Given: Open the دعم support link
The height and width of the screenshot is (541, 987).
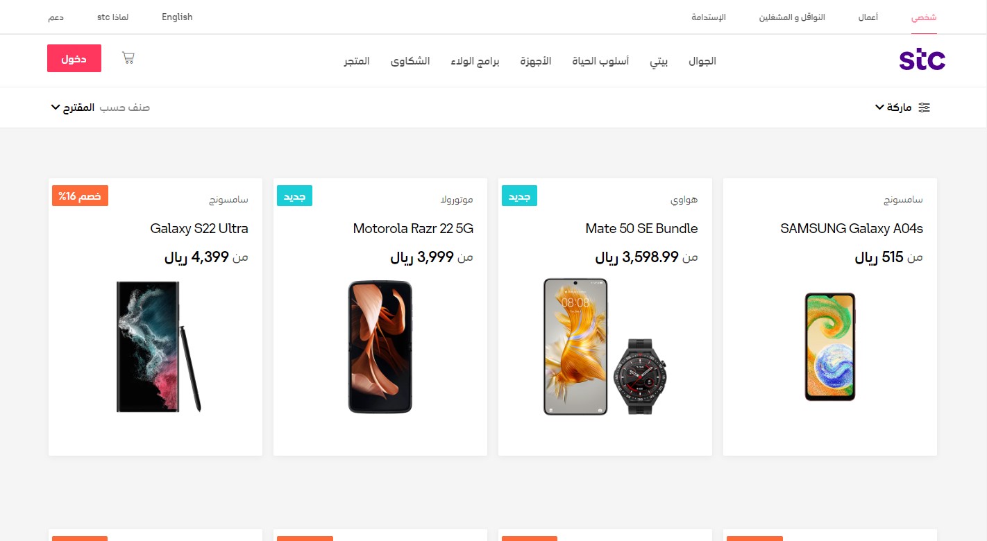Looking at the screenshot, I should click(56, 17).
